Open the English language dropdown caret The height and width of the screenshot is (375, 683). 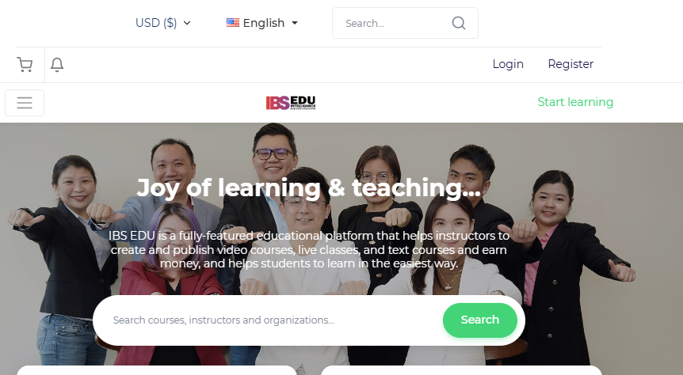coord(295,23)
